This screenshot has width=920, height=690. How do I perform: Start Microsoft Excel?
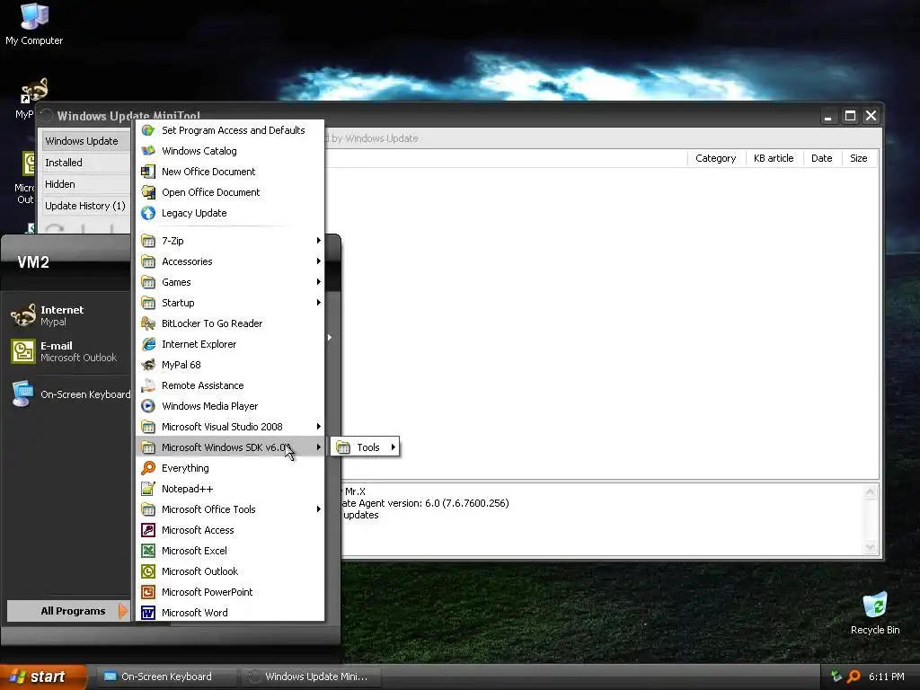tap(230, 551)
